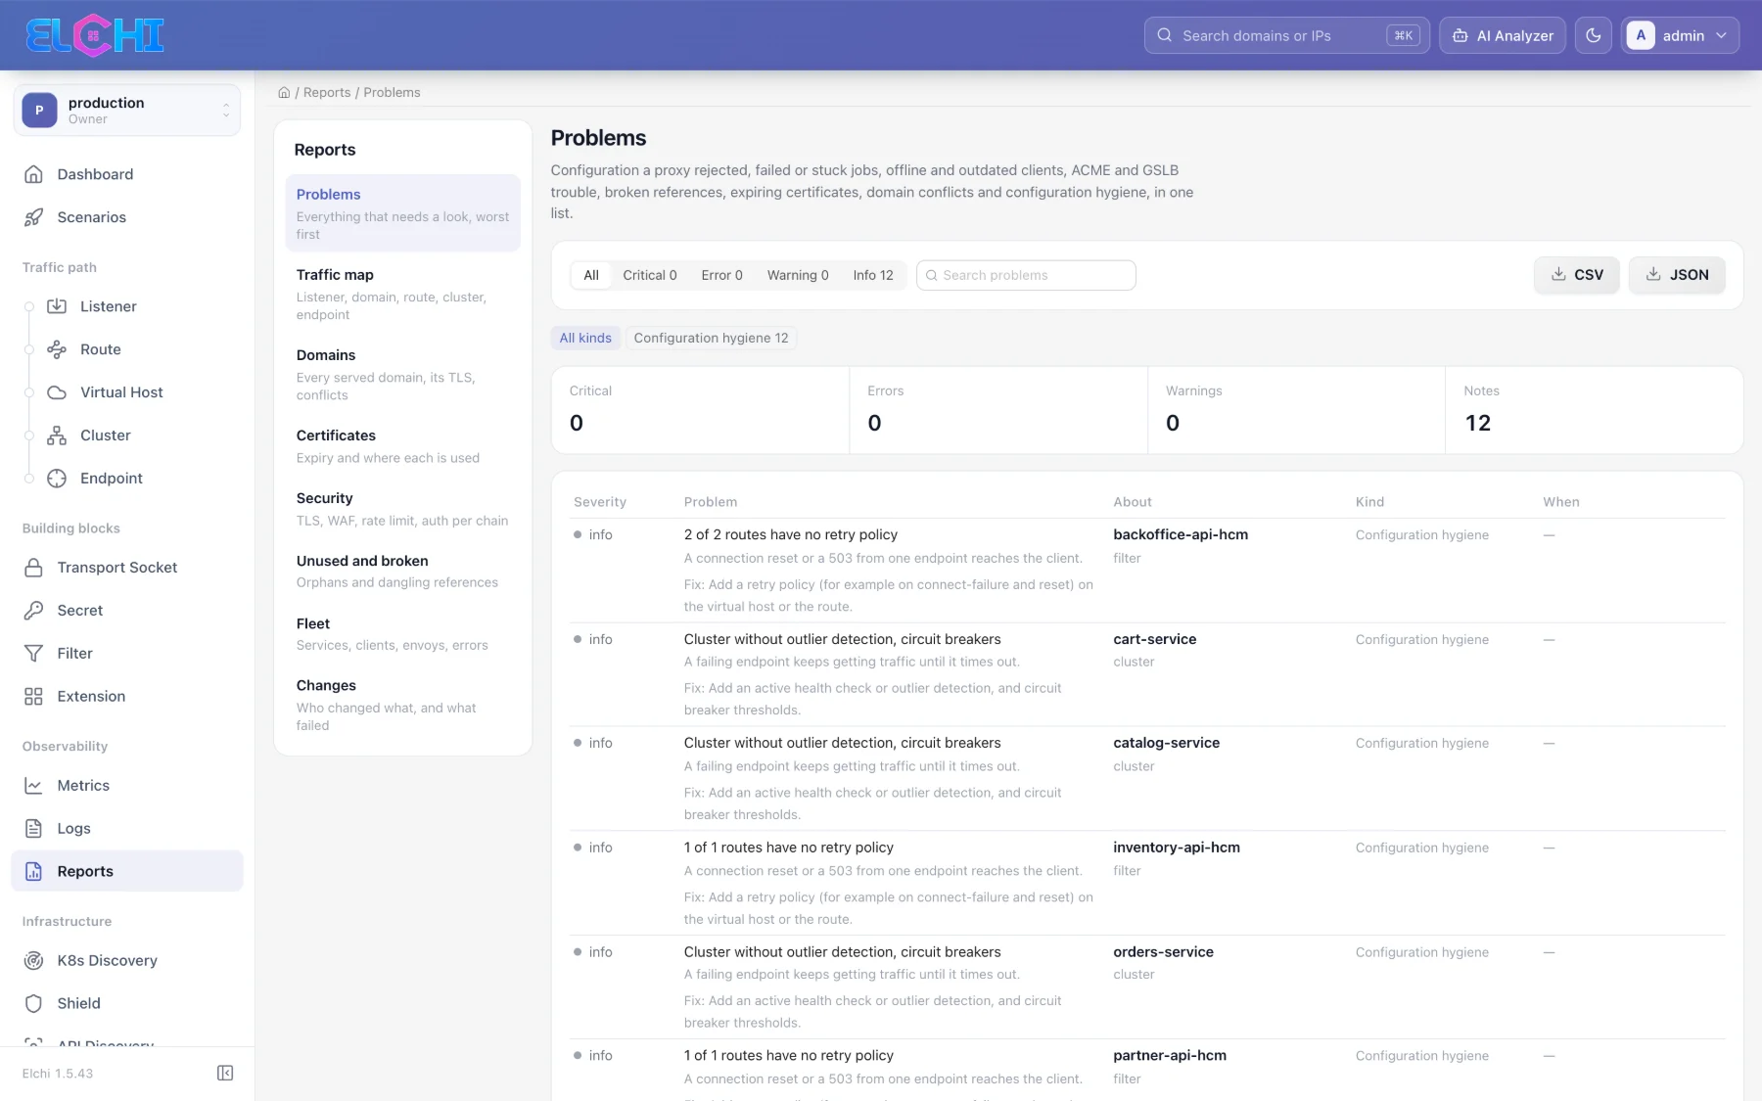Click the Transport Socket lock icon
Viewport: 1762px width, 1101px height.
[33, 568]
